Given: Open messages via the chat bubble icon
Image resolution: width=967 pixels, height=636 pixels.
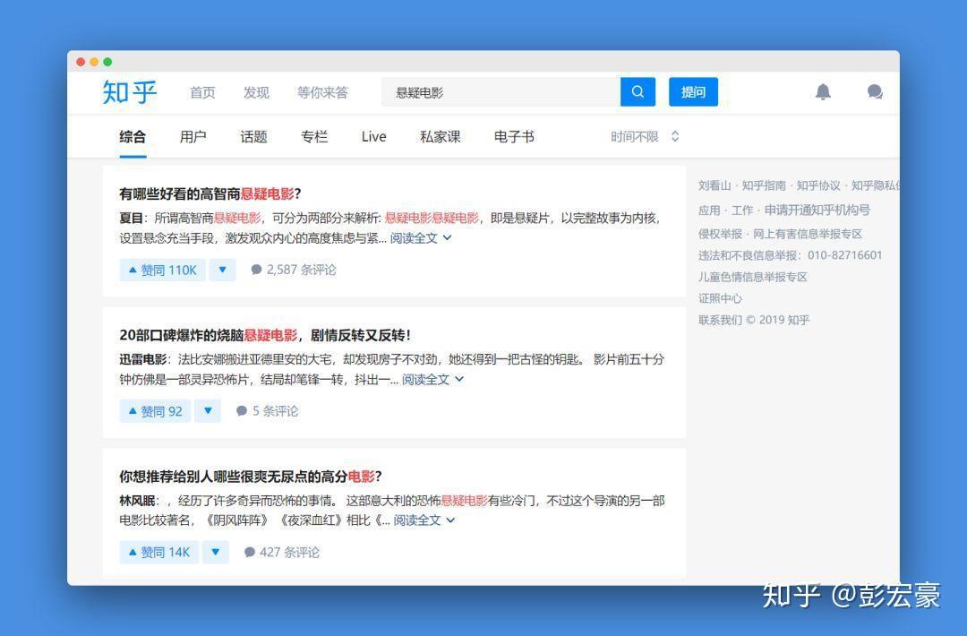Looking at the screenshot, I should pyautogui.click(x=875, y=92).
